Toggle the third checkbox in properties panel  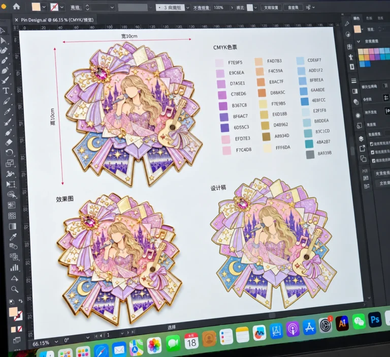[x=374, y=161]
